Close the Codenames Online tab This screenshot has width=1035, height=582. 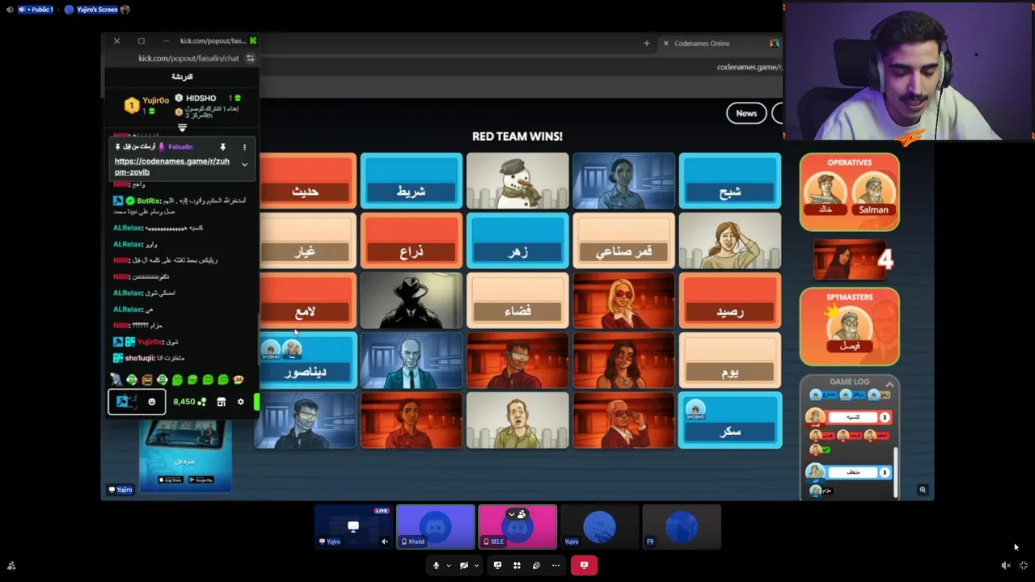(665, 44)
